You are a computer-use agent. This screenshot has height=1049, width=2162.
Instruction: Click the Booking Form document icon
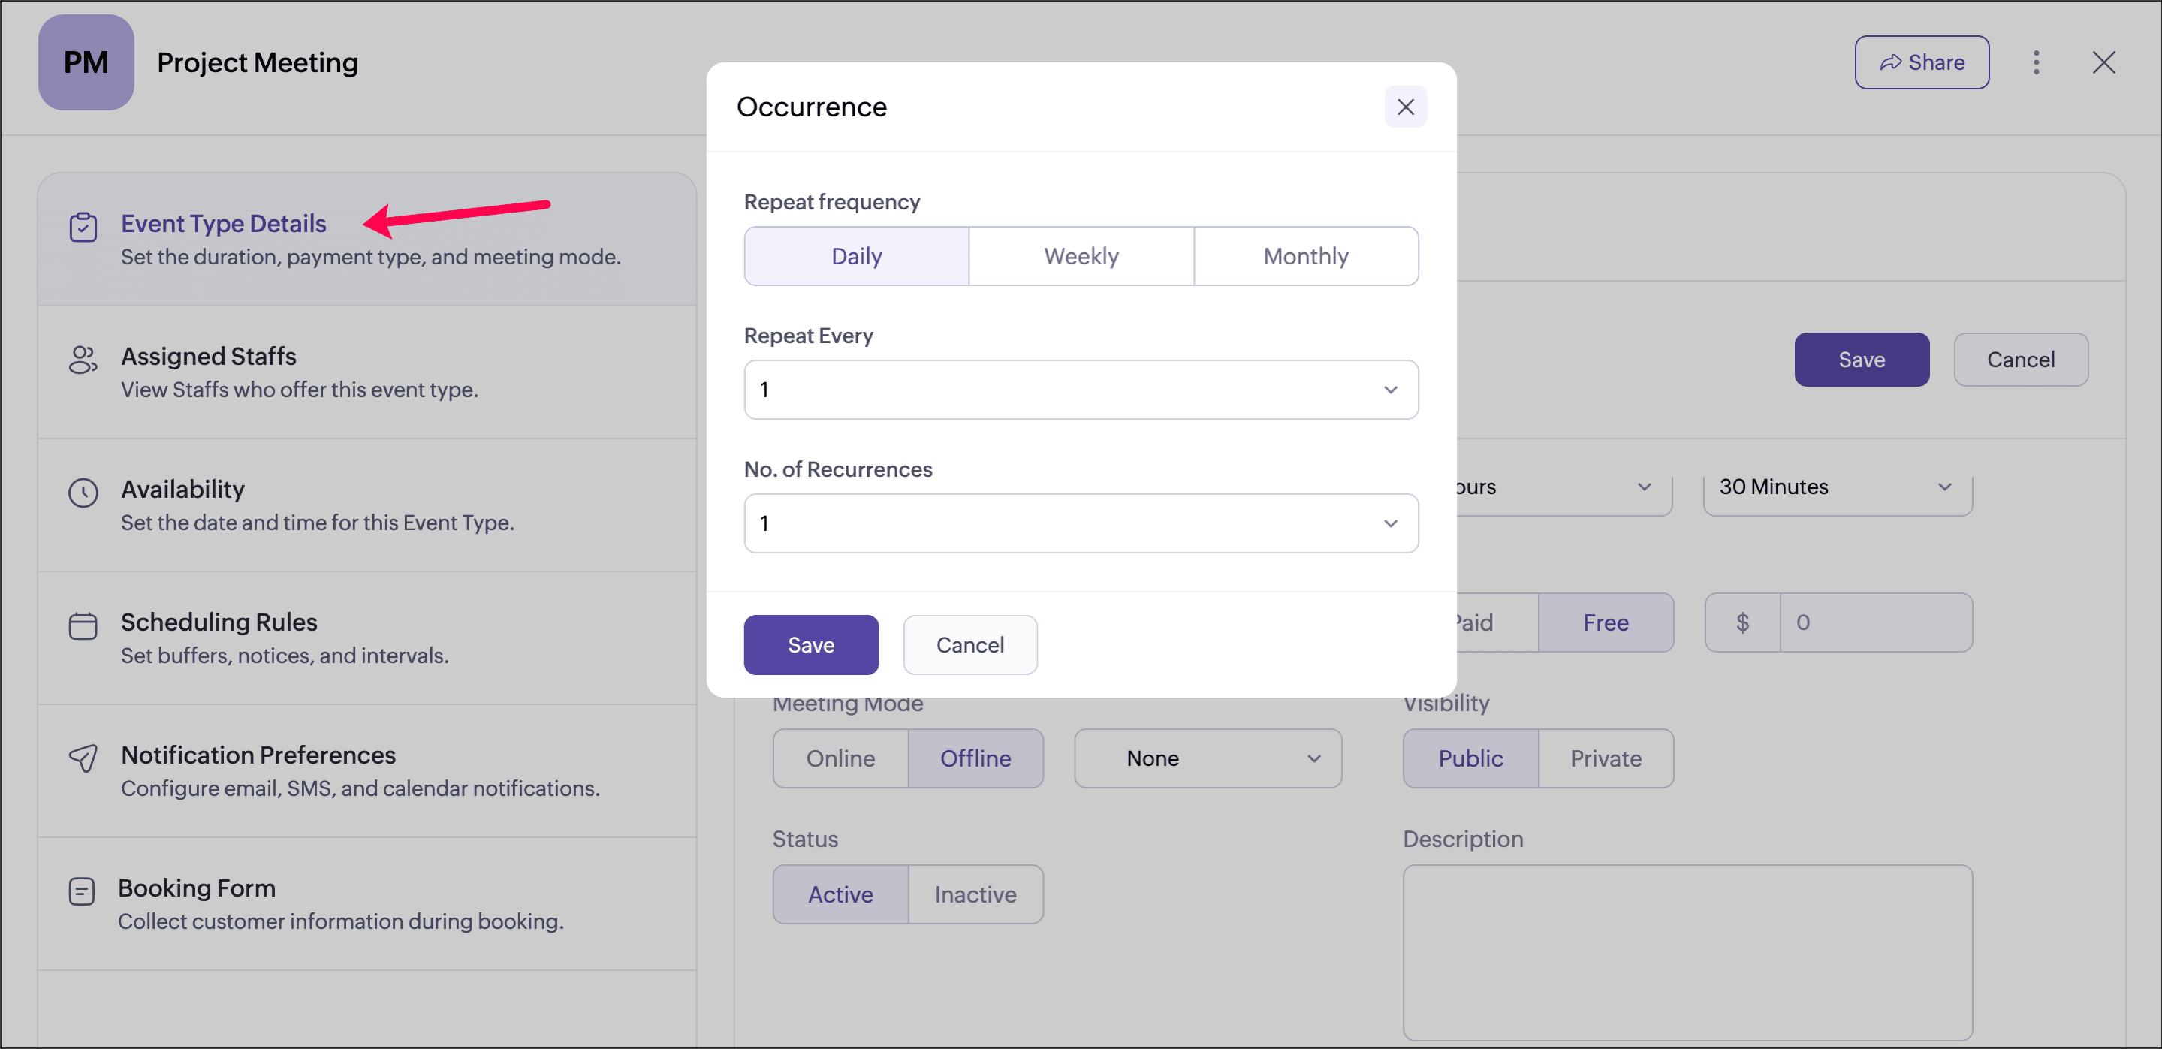(81, 891)
